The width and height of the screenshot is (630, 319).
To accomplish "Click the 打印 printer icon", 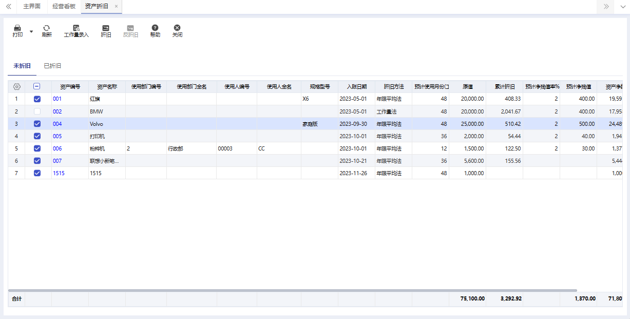I will pyautogui.click(x=17, y=28).
